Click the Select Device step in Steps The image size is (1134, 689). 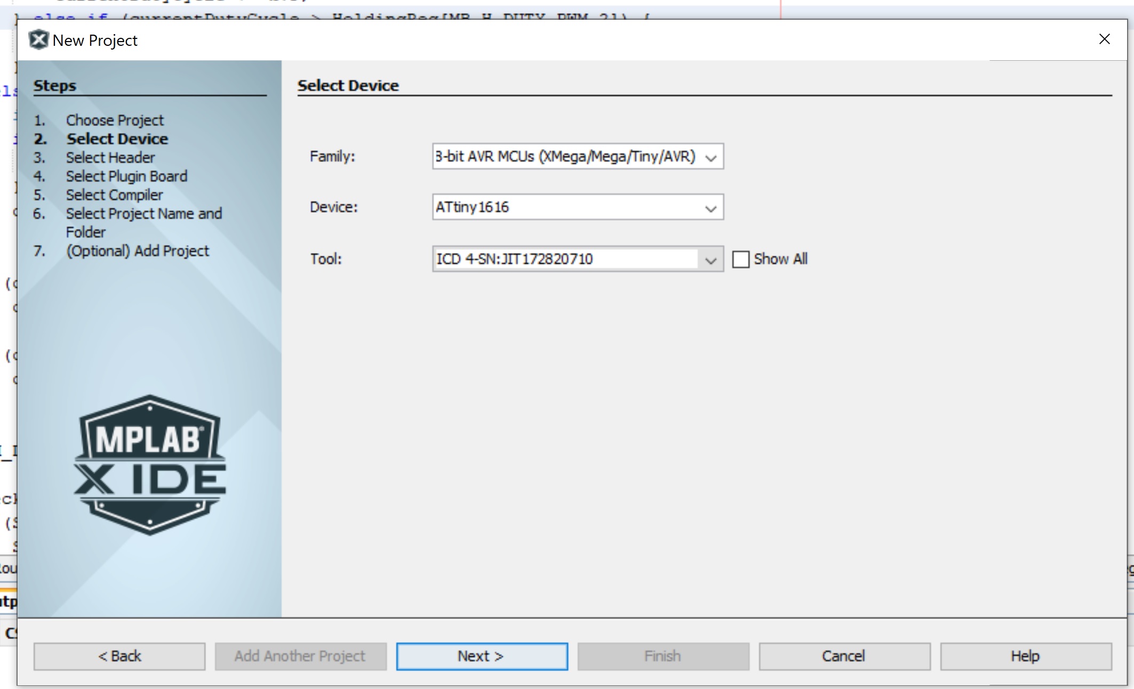[117, 139]
